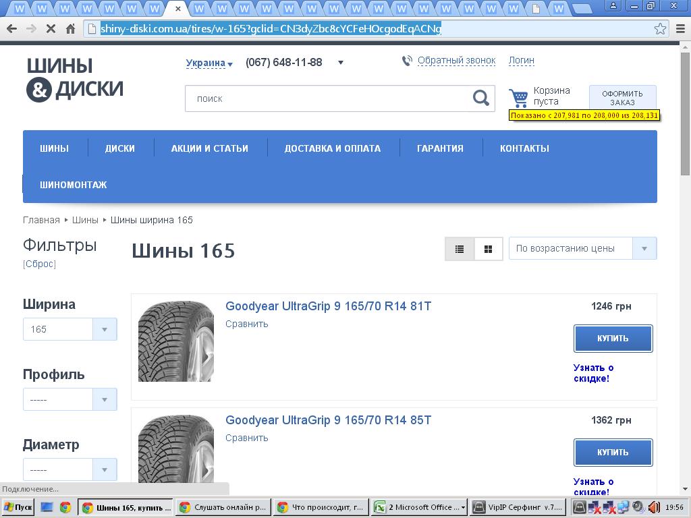
Task: Open Chrome icon in quick launch
Action: coord(65,507)
